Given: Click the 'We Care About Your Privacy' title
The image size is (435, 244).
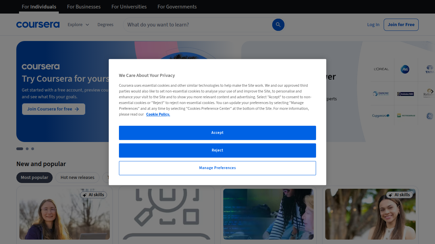Looking at the screenshot, I should tap(147, 76).
